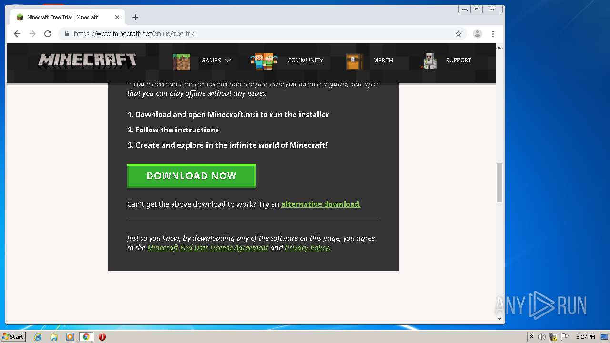This screenshot has height=343, width=610.
Task: Click the Minecraft logo in header
Action: [x=87, y=61]
